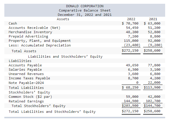Click 2021 Total Assets $258,600
Screen dimensions: 175x120
point(152,50)
